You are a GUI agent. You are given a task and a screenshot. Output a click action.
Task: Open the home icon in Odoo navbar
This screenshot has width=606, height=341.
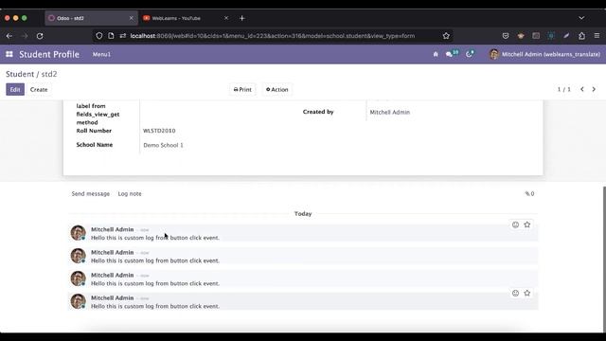click(x=436, y=55)
